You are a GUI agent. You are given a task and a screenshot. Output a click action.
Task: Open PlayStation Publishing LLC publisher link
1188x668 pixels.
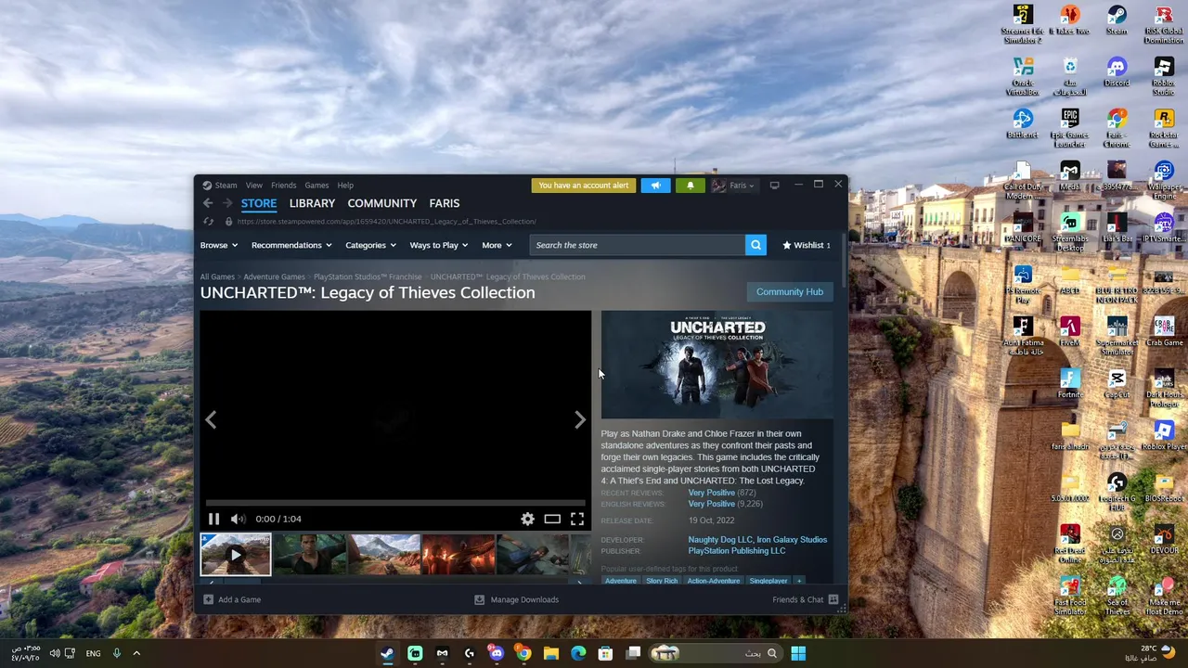737,551
